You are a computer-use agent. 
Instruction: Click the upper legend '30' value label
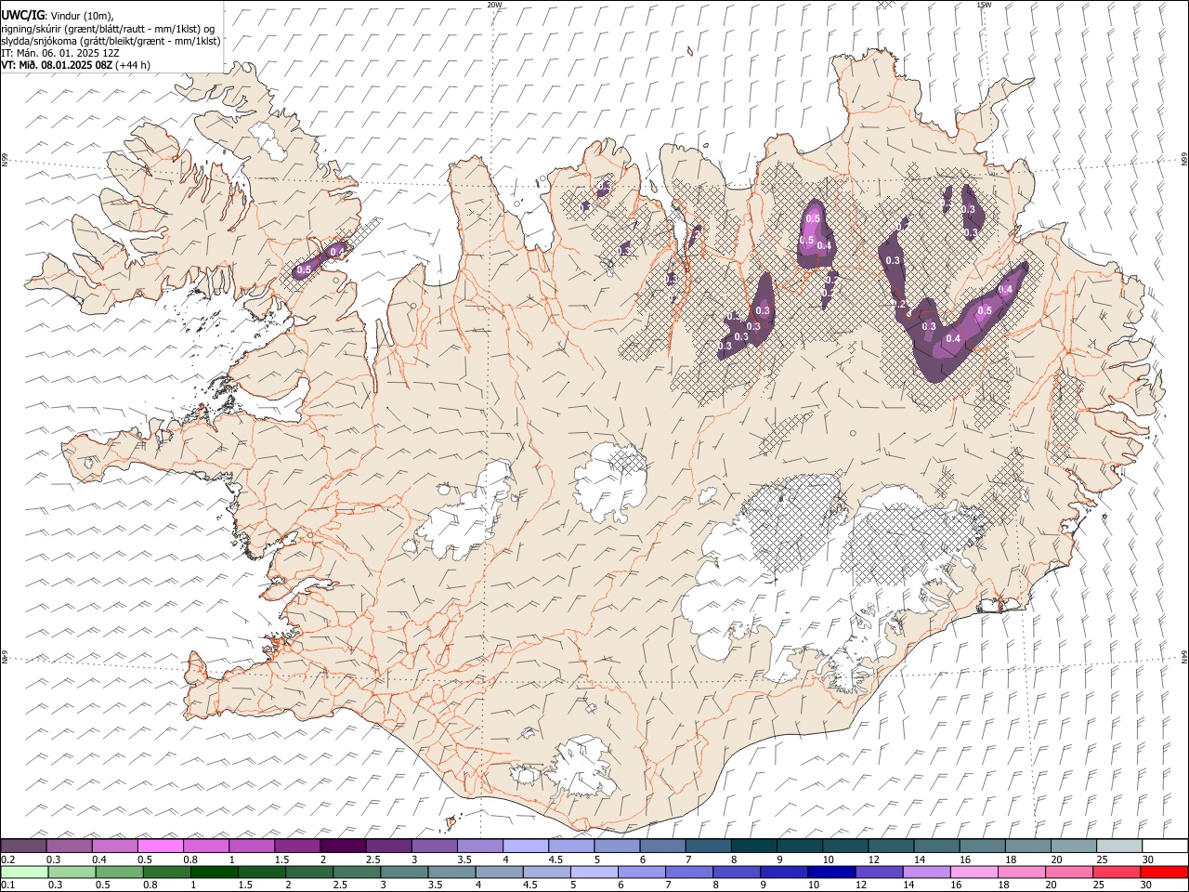1148,859
